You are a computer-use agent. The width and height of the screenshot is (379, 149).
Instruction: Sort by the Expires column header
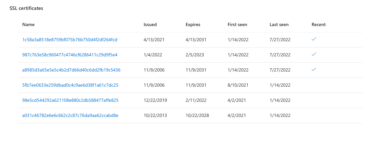click(193, 25)
